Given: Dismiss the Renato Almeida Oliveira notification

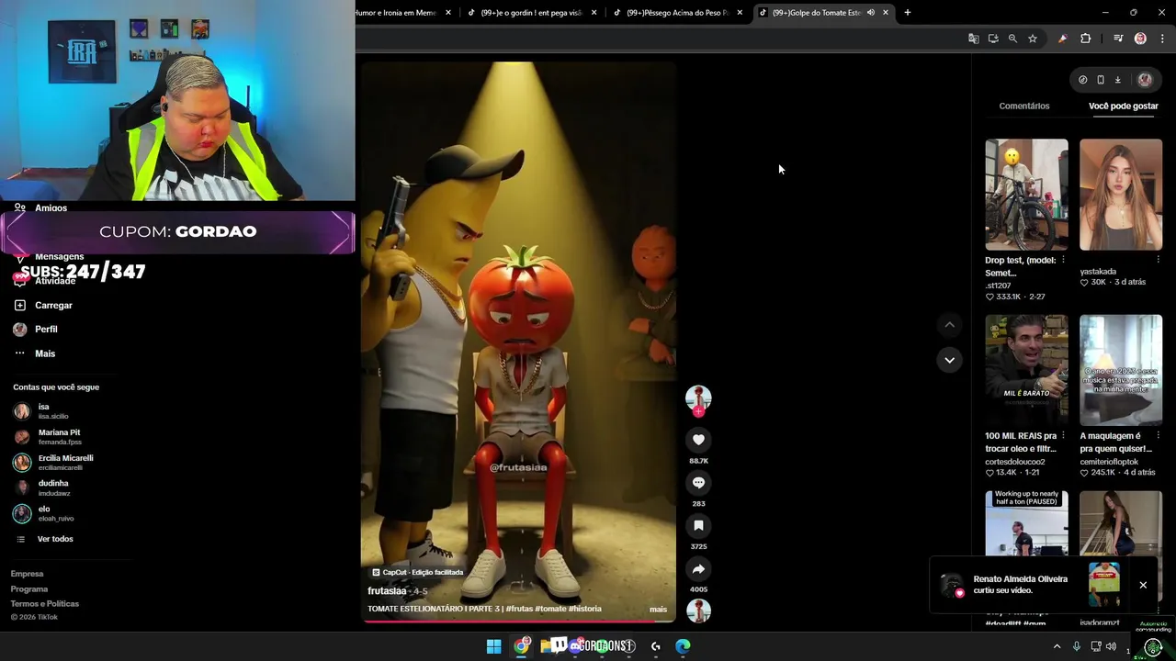Looking at the screenshot, I should [x=1143, y=585].
